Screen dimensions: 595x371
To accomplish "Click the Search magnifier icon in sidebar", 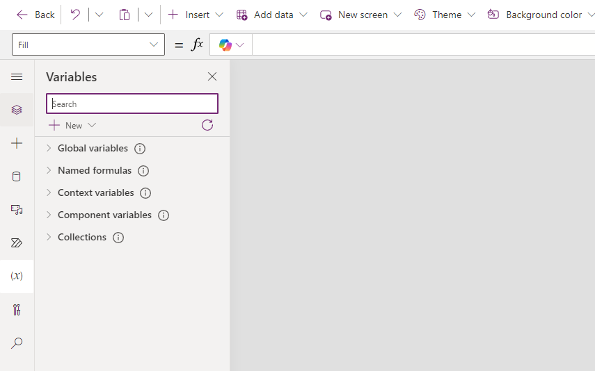I will pyautogui.click(x=17, y=343).
